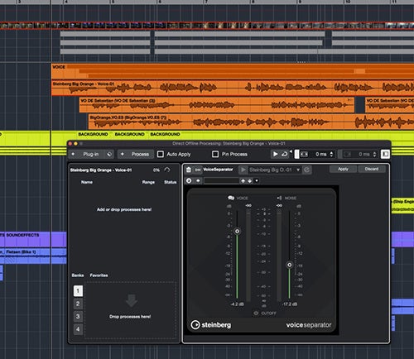Select the VO DE Sebastian audio clip
The height and width of the screenshot is (359, 414).
point(217,105)
